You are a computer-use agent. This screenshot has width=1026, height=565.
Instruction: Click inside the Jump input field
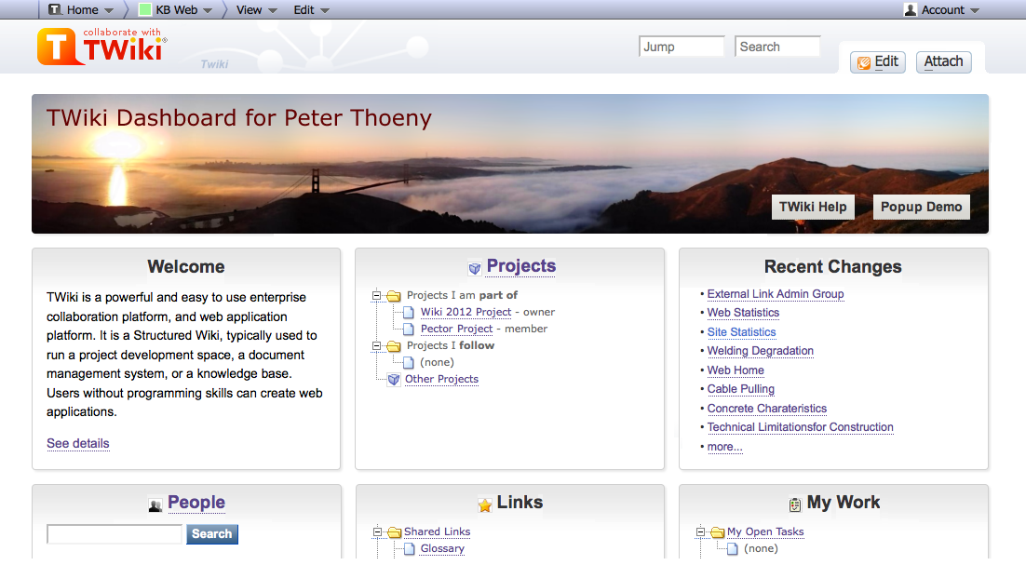click(x=681, y=45)
